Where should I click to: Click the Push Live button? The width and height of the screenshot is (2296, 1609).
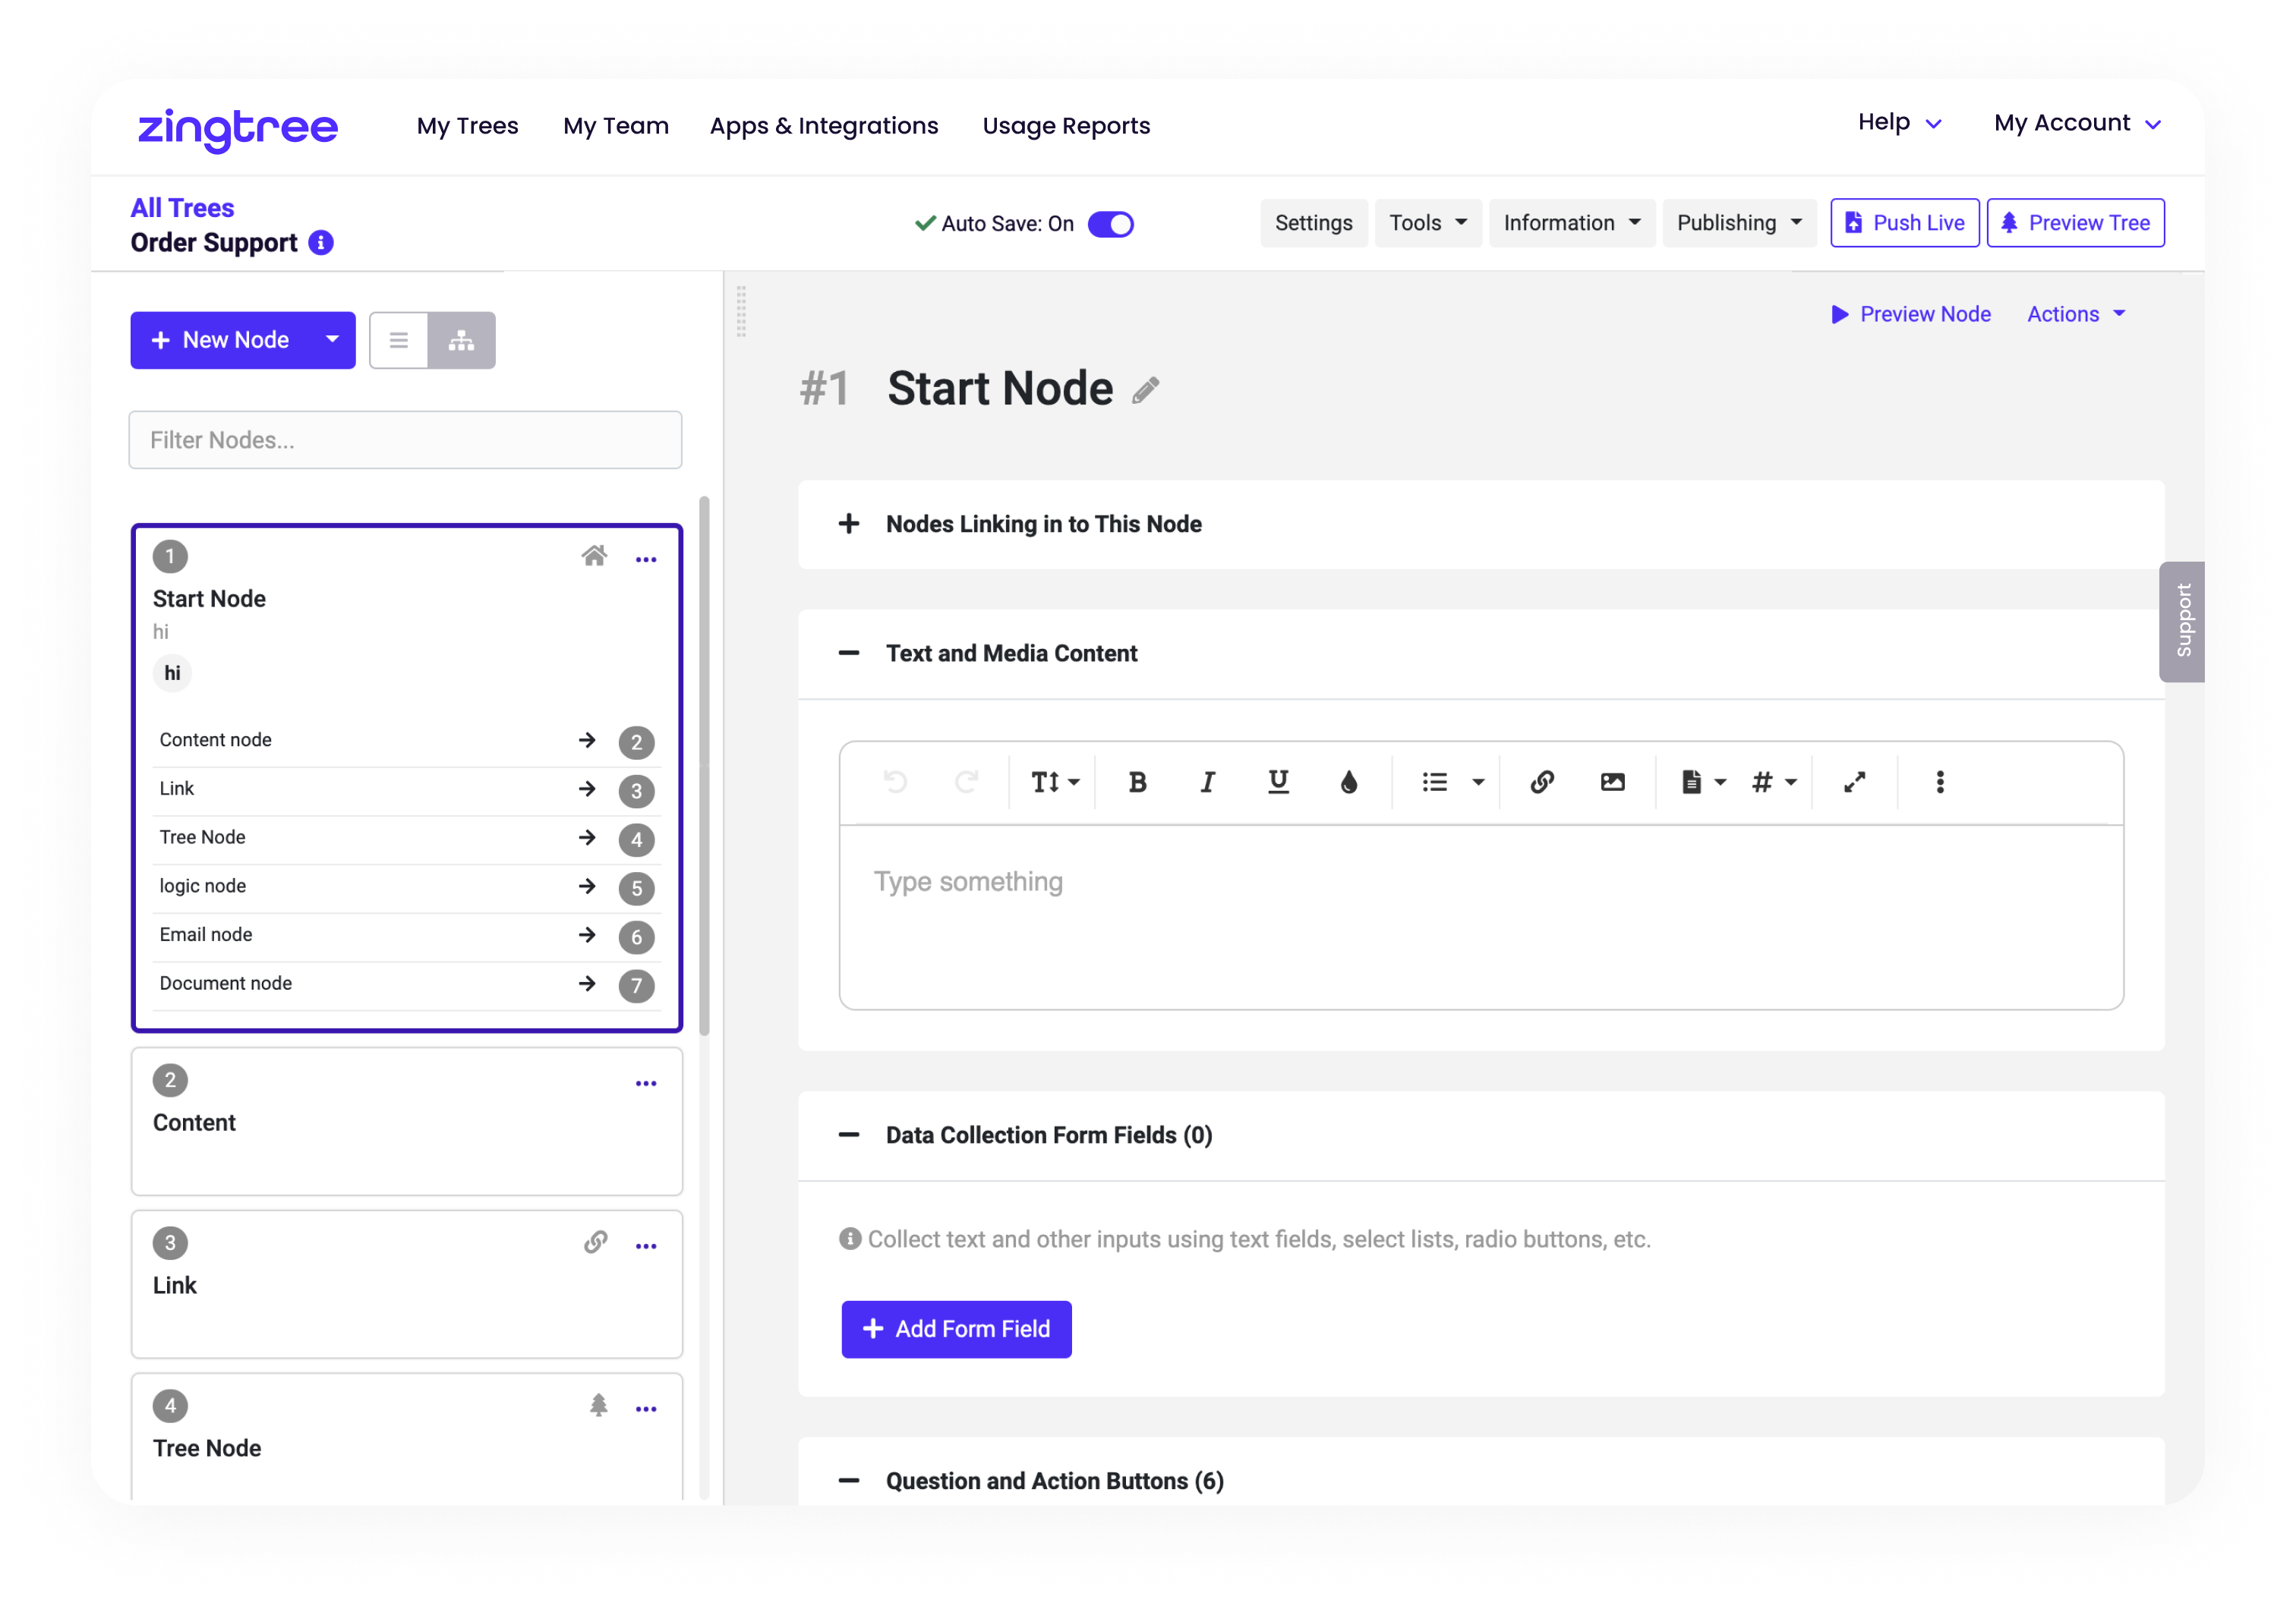1904,223
